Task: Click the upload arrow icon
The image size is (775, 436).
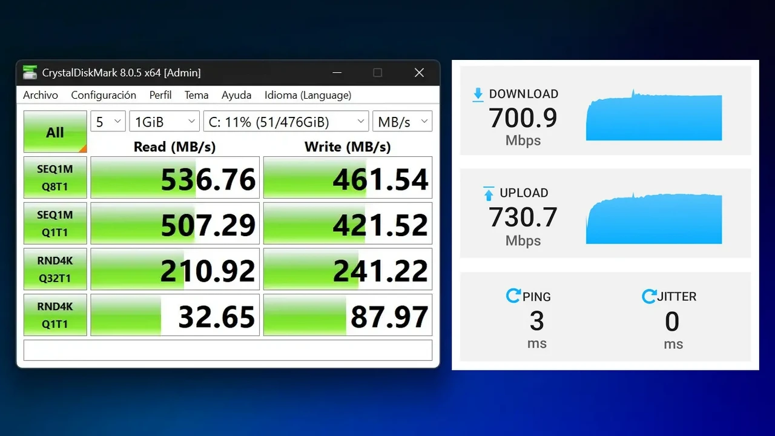Action: 489,194
